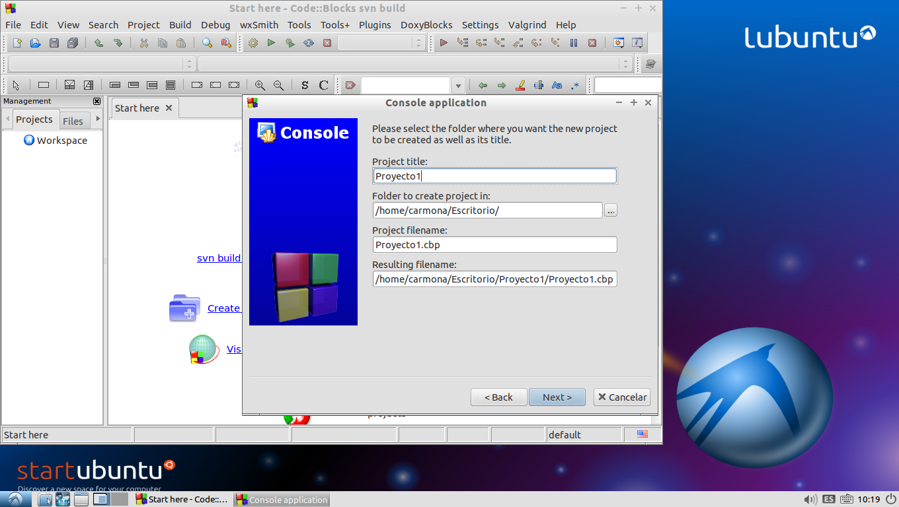Abort the build with the red X icon
This screenshot has height=507, width=899.
click(327, 42)
